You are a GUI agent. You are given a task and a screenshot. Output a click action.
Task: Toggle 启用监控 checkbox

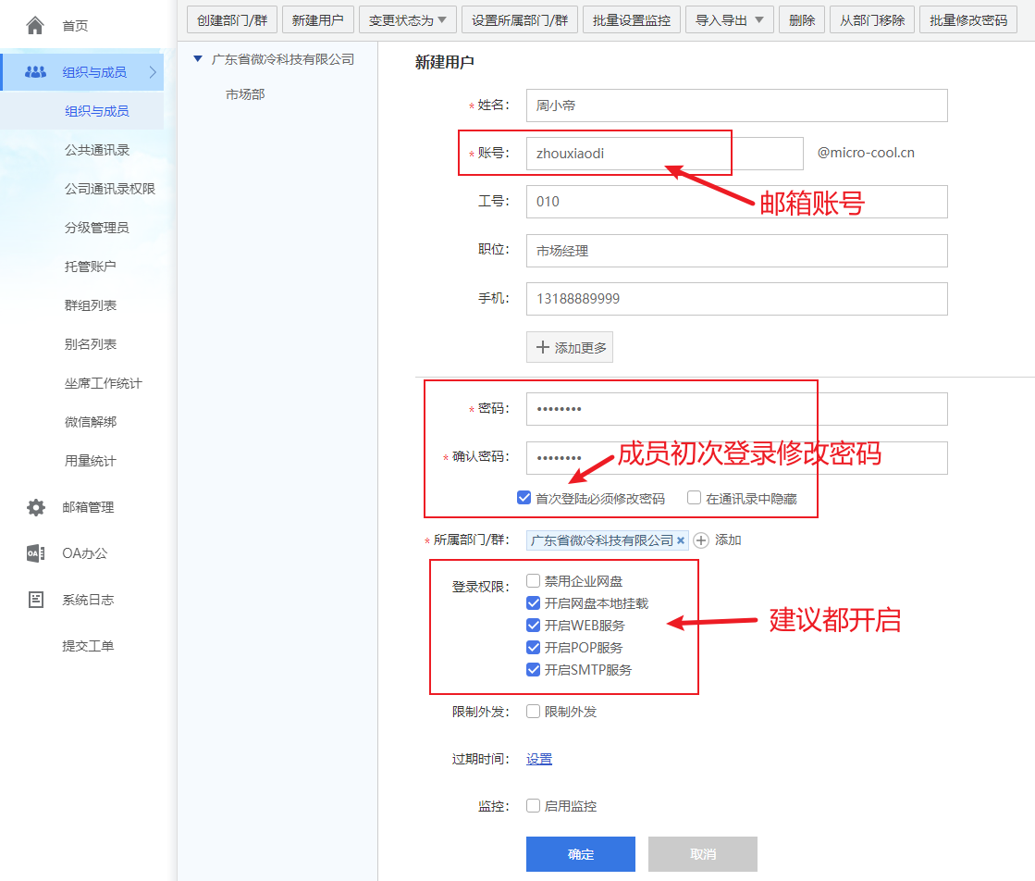[x=534, y=805]
